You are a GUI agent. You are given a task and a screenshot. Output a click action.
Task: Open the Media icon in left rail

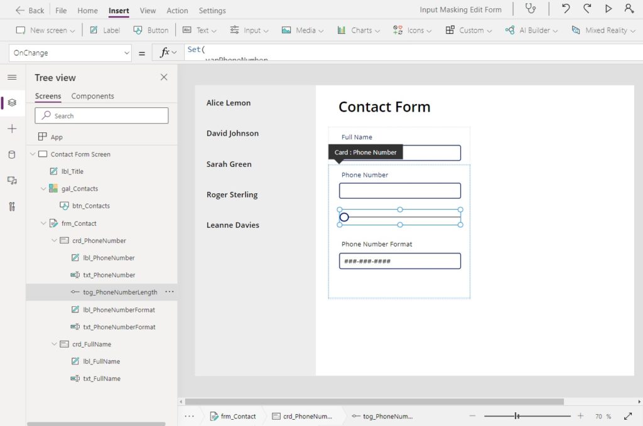point(12,180)
